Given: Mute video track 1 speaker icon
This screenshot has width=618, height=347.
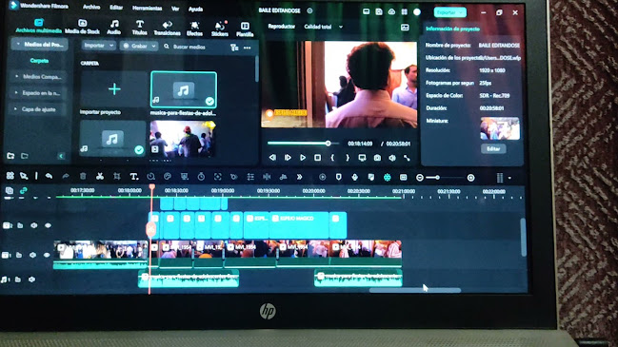Looking at the screenshot, I should 33,255.
